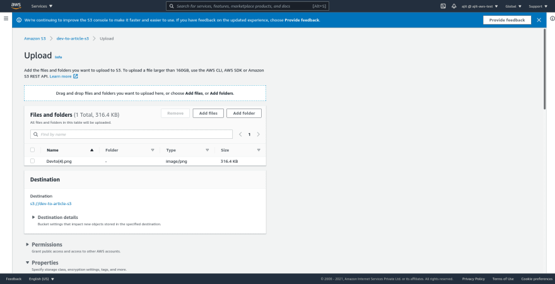This screenshot has height=284, width=555.
Task: Open the AWS logo home link
Action: (16, 6)
